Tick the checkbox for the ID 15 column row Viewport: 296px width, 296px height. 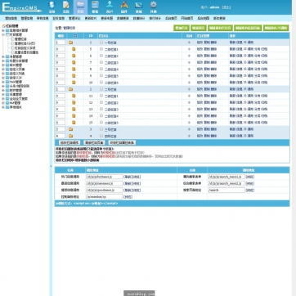pos(101,123)
